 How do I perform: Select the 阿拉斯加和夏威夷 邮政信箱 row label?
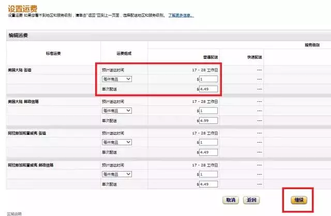31,165
